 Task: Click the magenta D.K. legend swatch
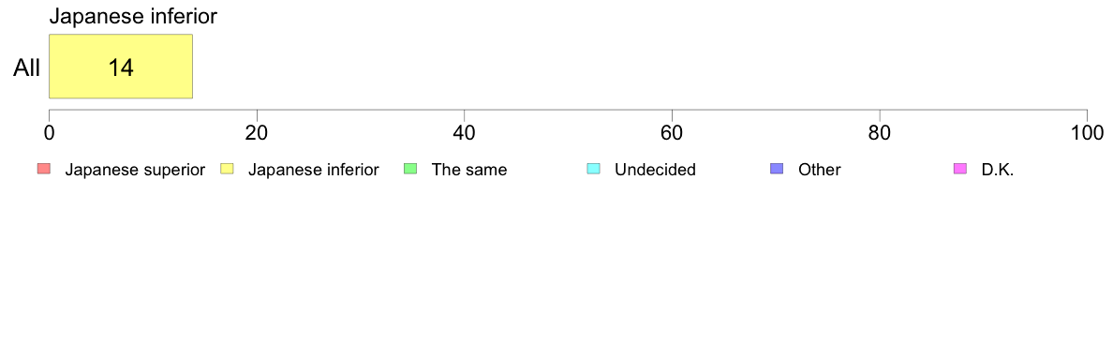click(x=959, y=169)
